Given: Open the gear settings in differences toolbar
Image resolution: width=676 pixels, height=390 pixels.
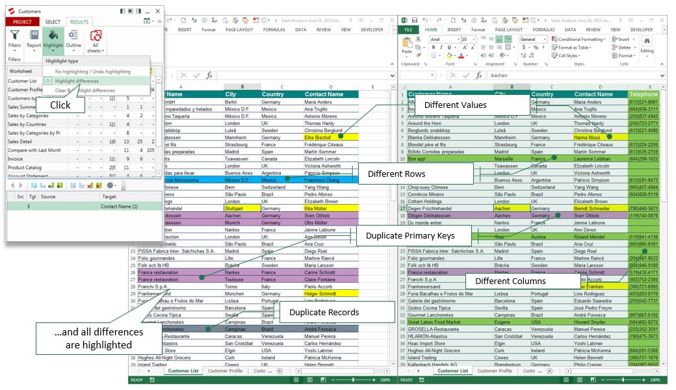Looking at the screenshot, I should click(x=110, y=186).
